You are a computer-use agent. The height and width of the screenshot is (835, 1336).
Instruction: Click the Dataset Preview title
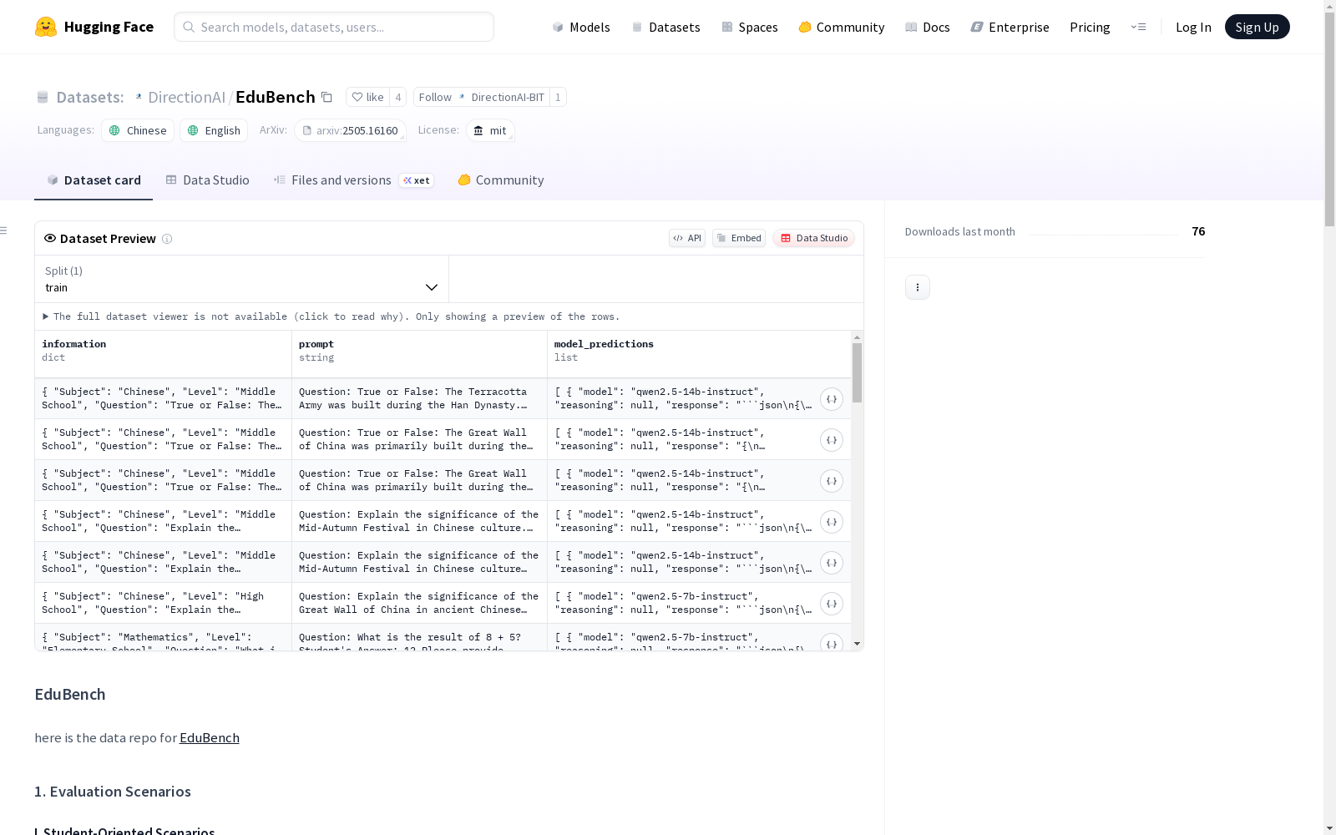[x=108, y=239]
